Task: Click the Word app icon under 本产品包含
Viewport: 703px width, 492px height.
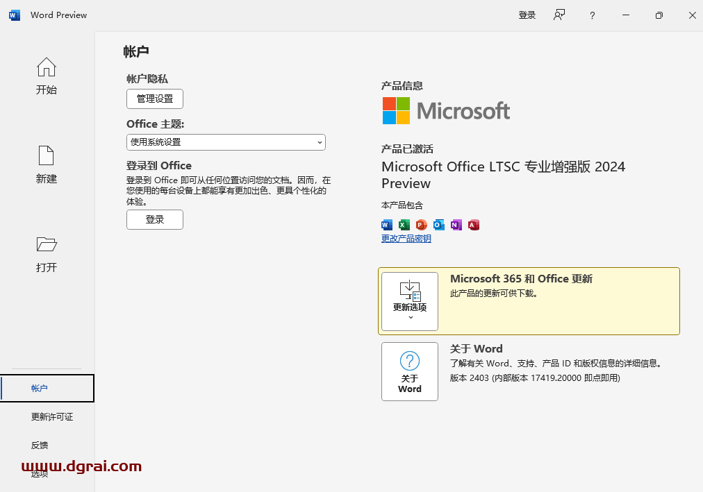Action: point(386,225)
